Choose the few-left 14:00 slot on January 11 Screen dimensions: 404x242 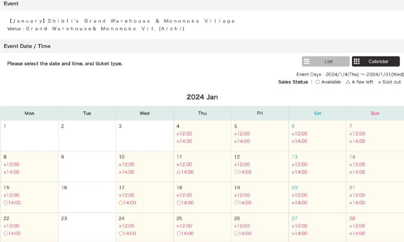pyautogui.click(x=185, y=172)
